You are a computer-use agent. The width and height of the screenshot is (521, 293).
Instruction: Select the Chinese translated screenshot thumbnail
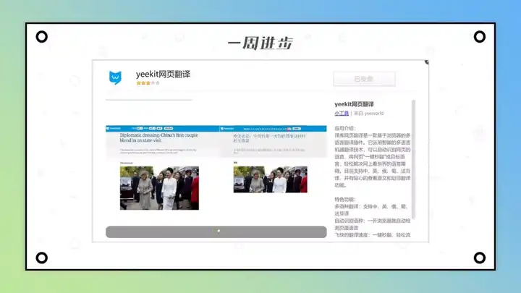pyautogui.click(x=273, y=160)
